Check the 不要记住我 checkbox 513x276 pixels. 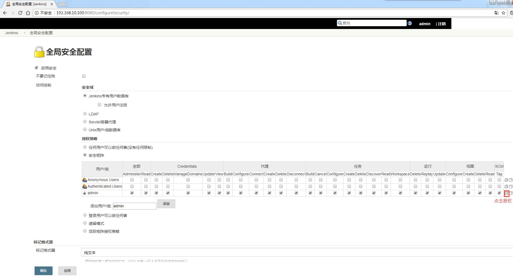[84, 76]
